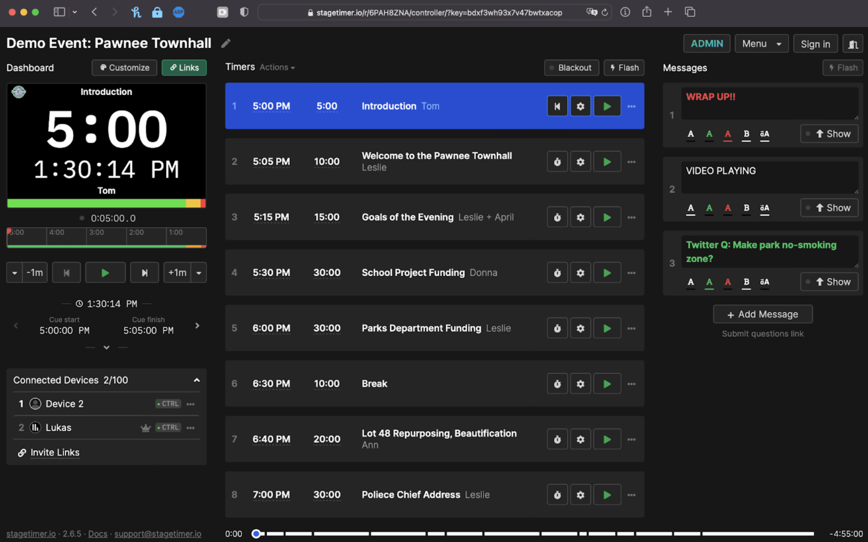Open settings for Lot 48 Repurposing timer

[580, 440]
